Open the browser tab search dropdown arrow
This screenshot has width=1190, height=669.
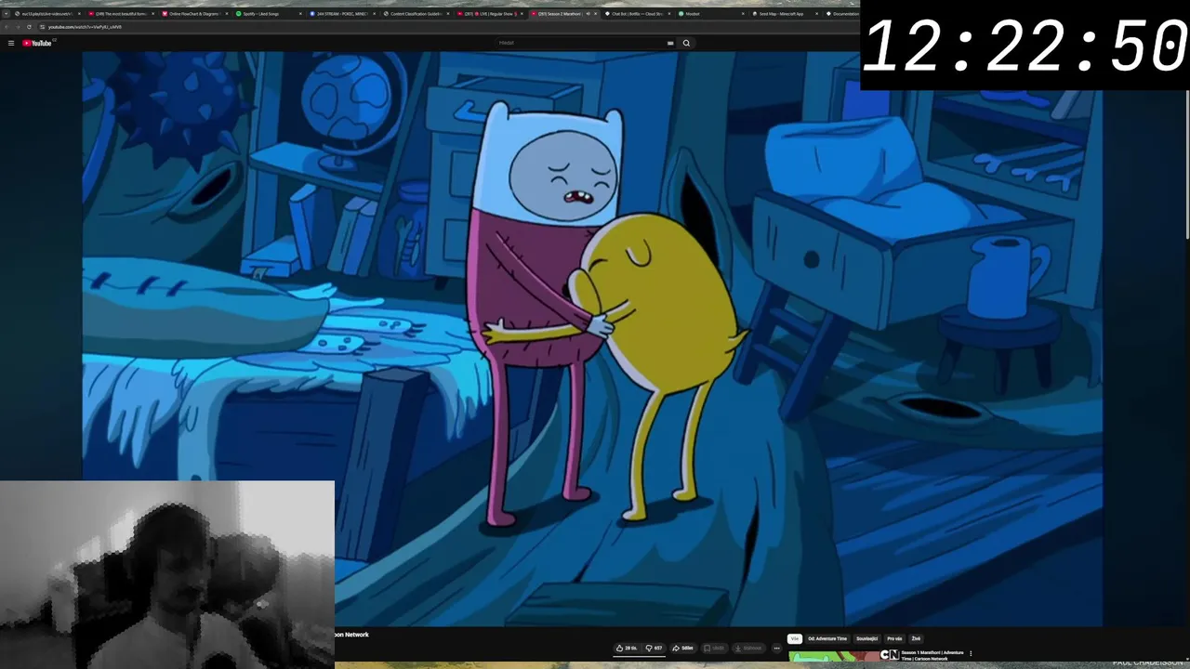pyautogui.click(x=6, y=14)
